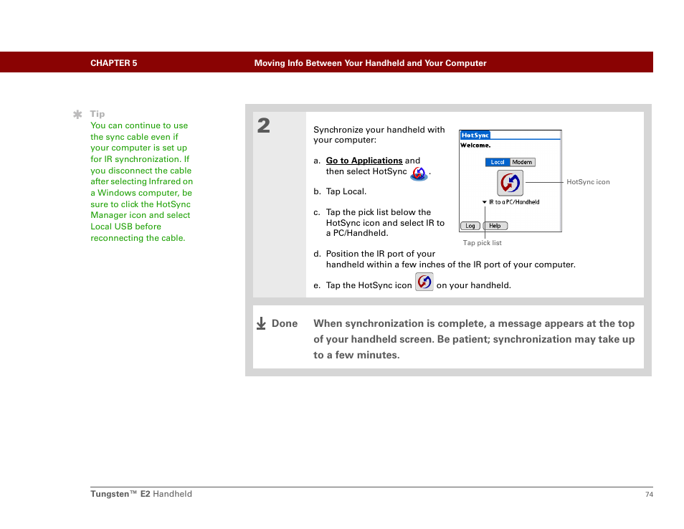The height and width of the screenshot is (529, 684).
Task: Select the Local tab in the HotSync screen
Action: (498, 162)
